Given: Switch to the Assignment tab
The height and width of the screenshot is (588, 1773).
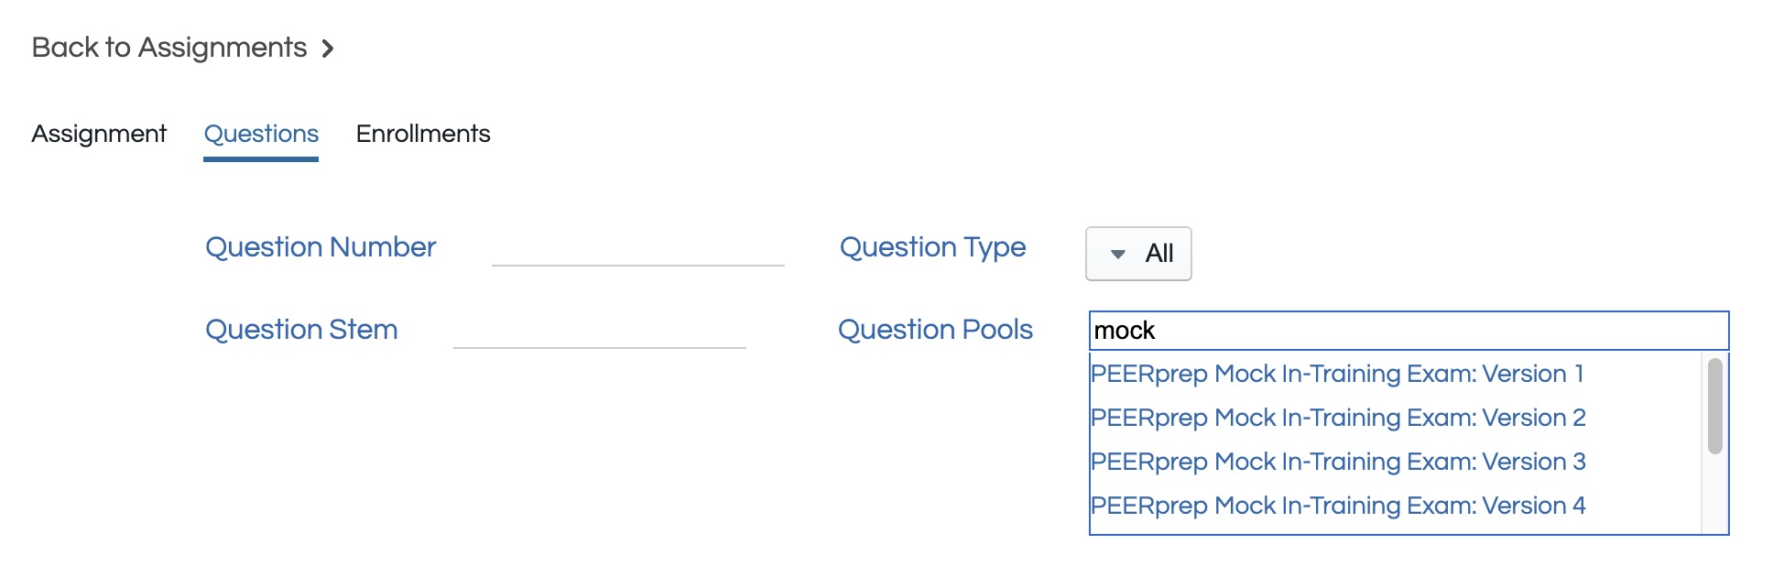Looking at the screenshot, I should 99,134.
